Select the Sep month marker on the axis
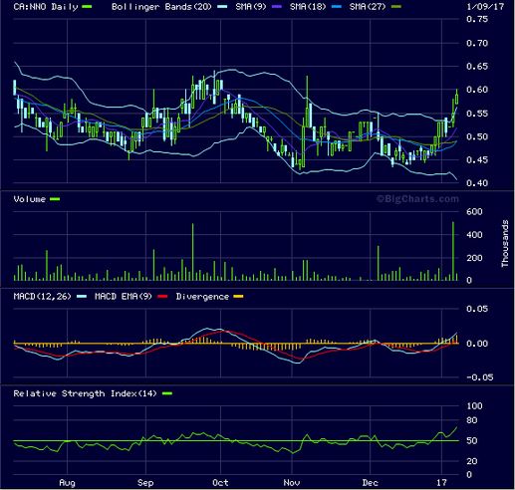The image size is (515, 490). [145, 483]
